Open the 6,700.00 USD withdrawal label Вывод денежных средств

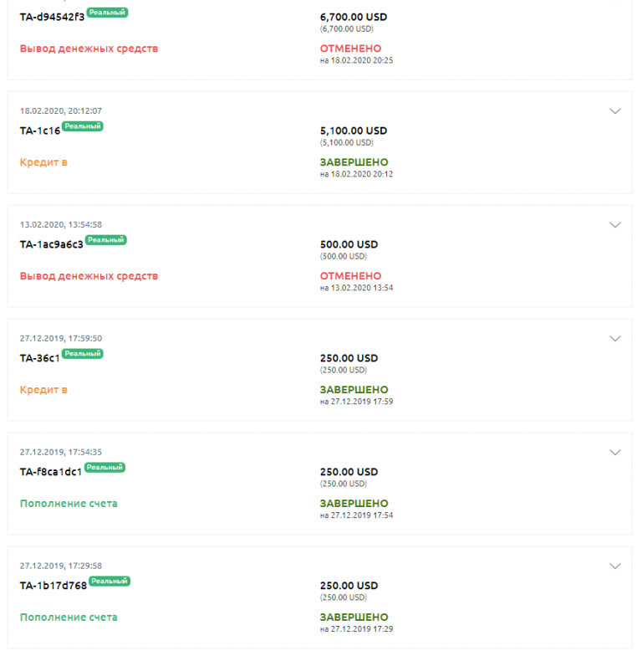click(x=89, y=49)
